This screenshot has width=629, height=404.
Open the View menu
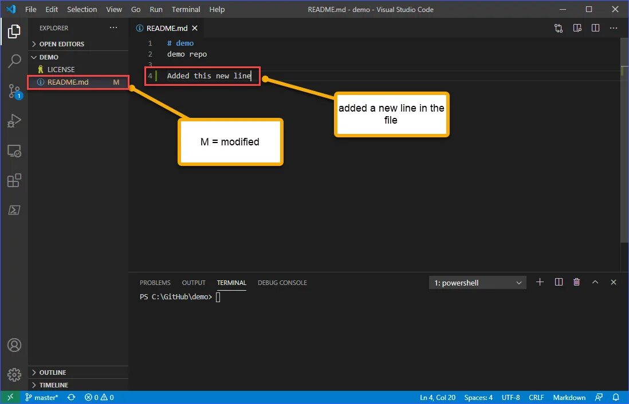[x=114, y=9]
